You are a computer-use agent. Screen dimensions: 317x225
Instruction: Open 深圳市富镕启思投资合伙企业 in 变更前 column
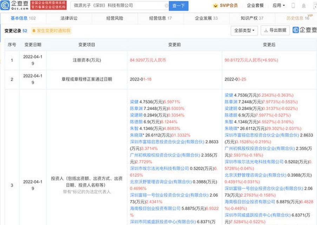pos(167,142)
